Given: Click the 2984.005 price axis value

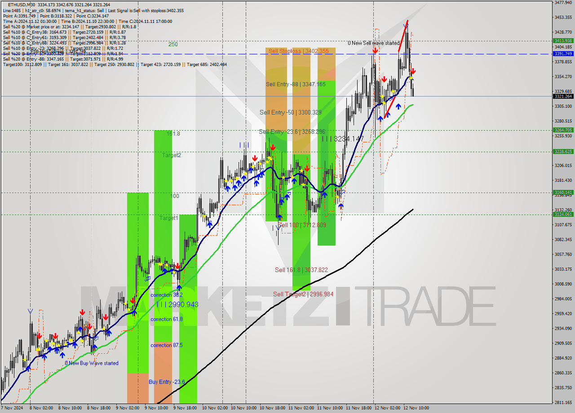Looking at the screenshot, I should tap(563, 299).
